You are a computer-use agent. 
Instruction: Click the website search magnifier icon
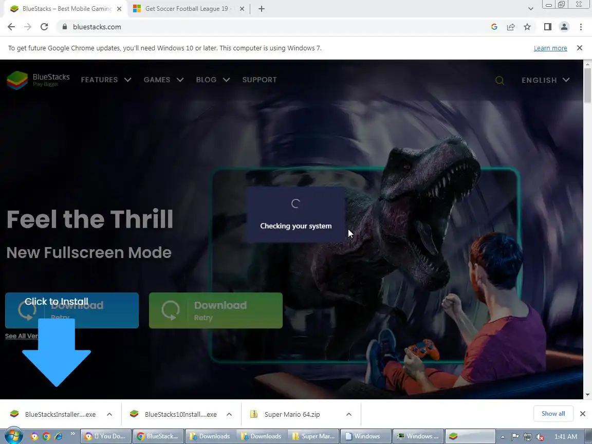click(x=499, y=80)
